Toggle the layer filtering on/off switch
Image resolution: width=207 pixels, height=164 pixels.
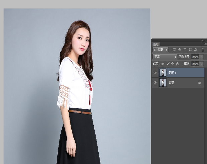[203, 50]
